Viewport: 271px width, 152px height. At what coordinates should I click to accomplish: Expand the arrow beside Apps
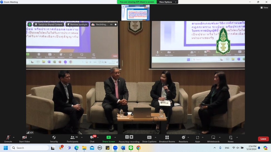click(x=203, y=137)
